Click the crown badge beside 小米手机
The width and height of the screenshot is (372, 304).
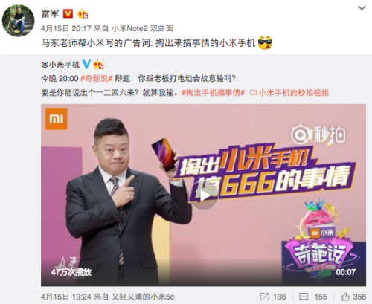tap(98, 65)
